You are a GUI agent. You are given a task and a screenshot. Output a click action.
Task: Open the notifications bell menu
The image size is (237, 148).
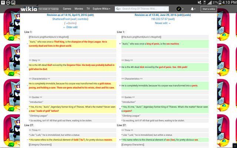tap(193, 9)
